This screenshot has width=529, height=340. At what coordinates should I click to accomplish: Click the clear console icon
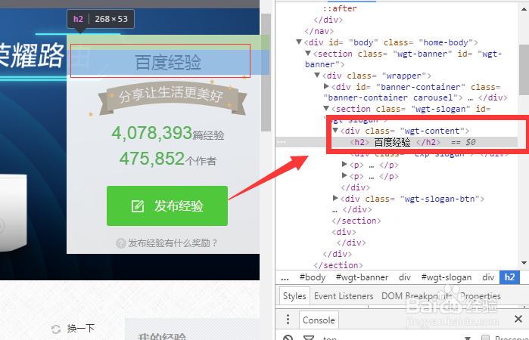click(288, 338)
